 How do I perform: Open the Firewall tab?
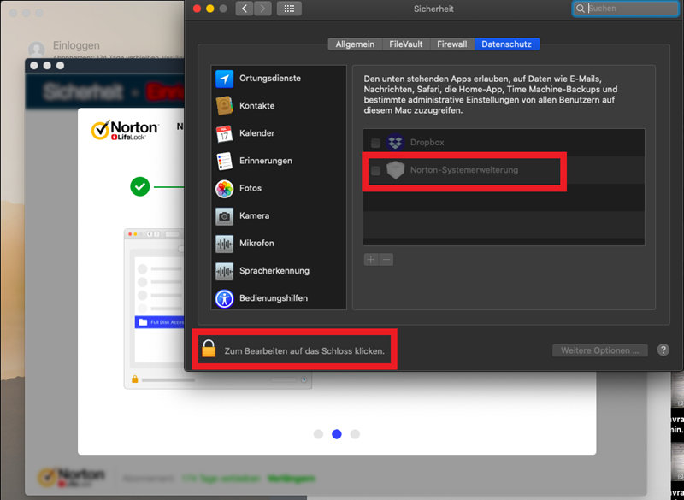click(x=452, y=44)
